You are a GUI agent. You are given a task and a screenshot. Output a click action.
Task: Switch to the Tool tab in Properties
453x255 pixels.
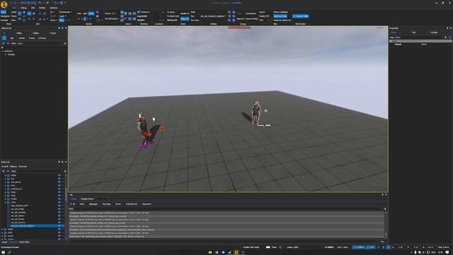click(x=413, y=33)
